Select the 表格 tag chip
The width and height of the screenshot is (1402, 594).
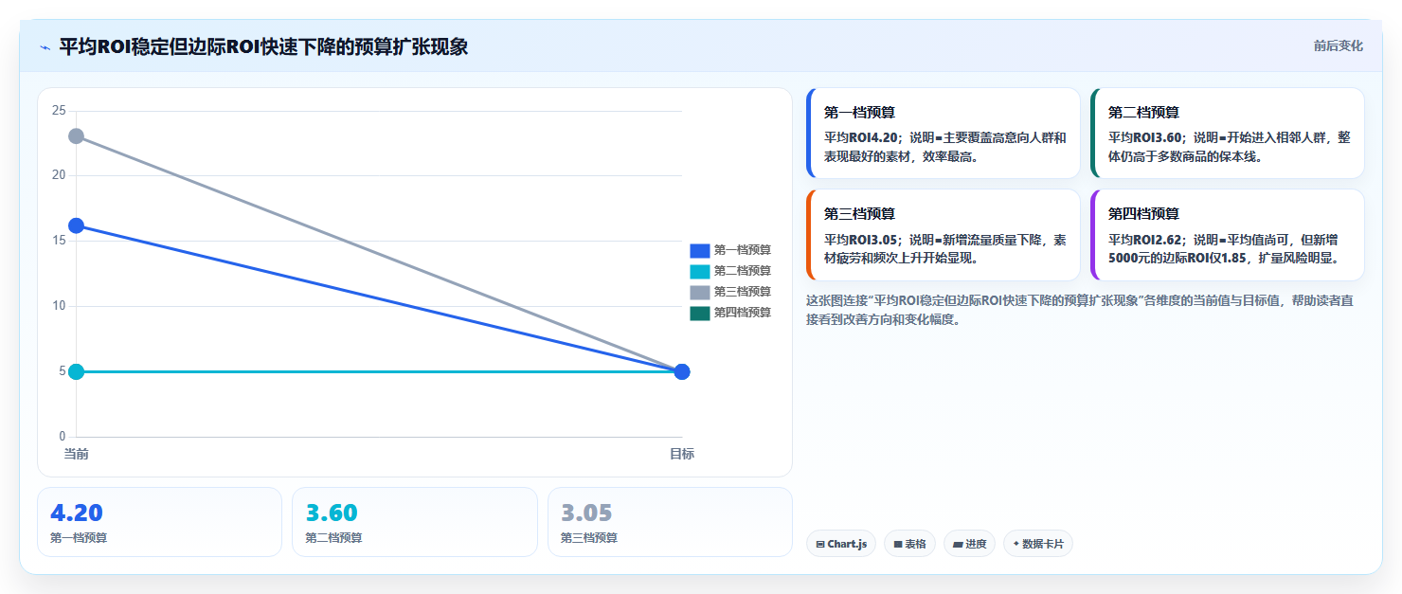click(909, 544)
